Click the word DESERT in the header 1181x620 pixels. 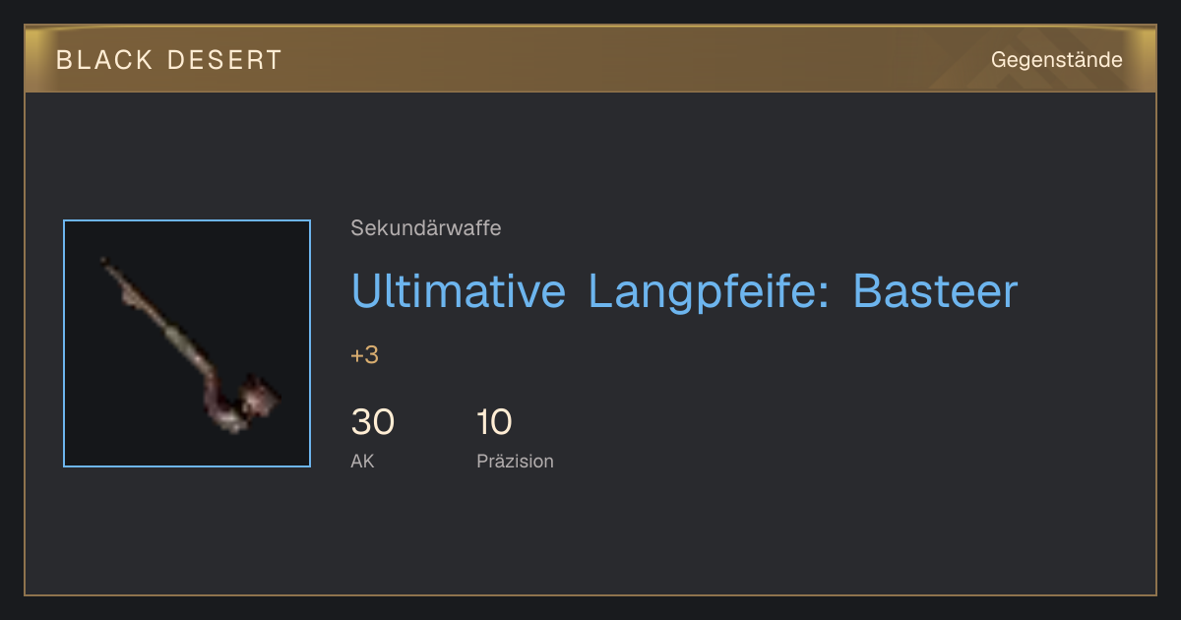tap(225, 60)
